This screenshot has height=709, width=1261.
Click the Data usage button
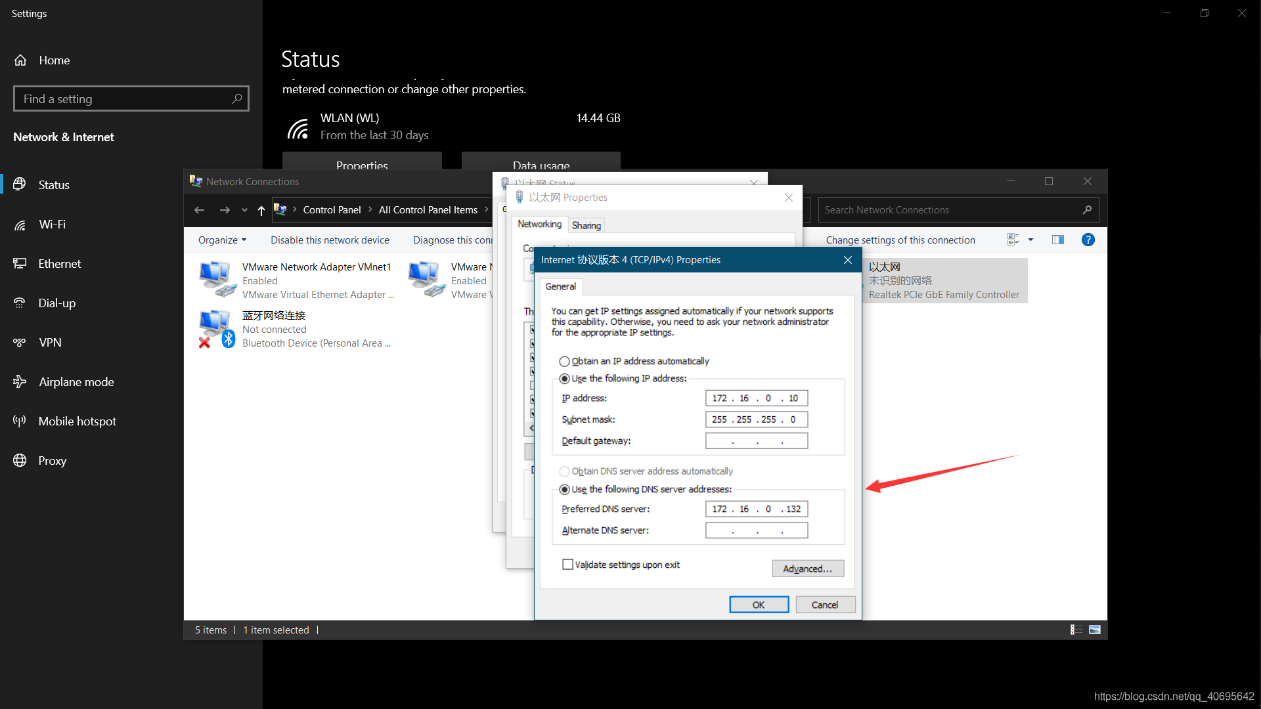point(541,161)
